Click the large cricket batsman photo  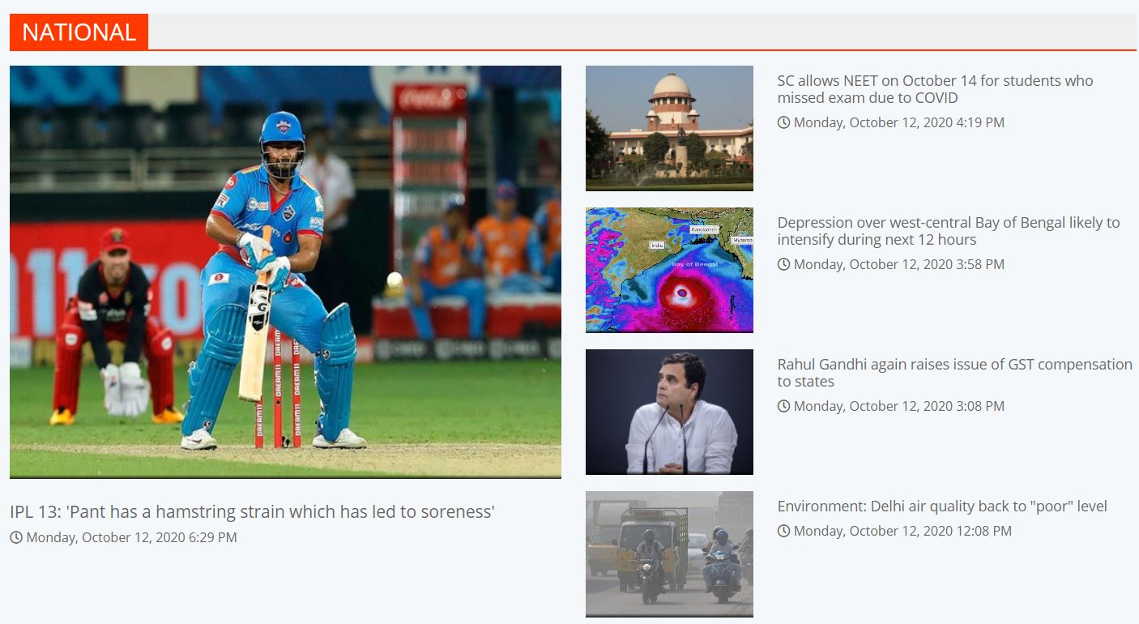pos(285,272)
